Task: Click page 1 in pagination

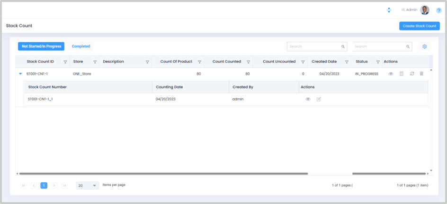Action: click(44, 185)
